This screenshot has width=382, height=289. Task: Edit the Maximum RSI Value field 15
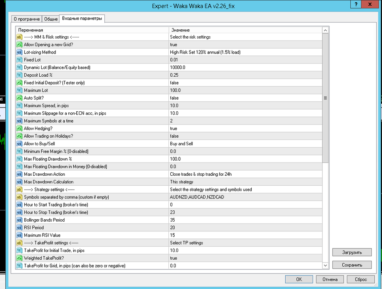[245, 235]
